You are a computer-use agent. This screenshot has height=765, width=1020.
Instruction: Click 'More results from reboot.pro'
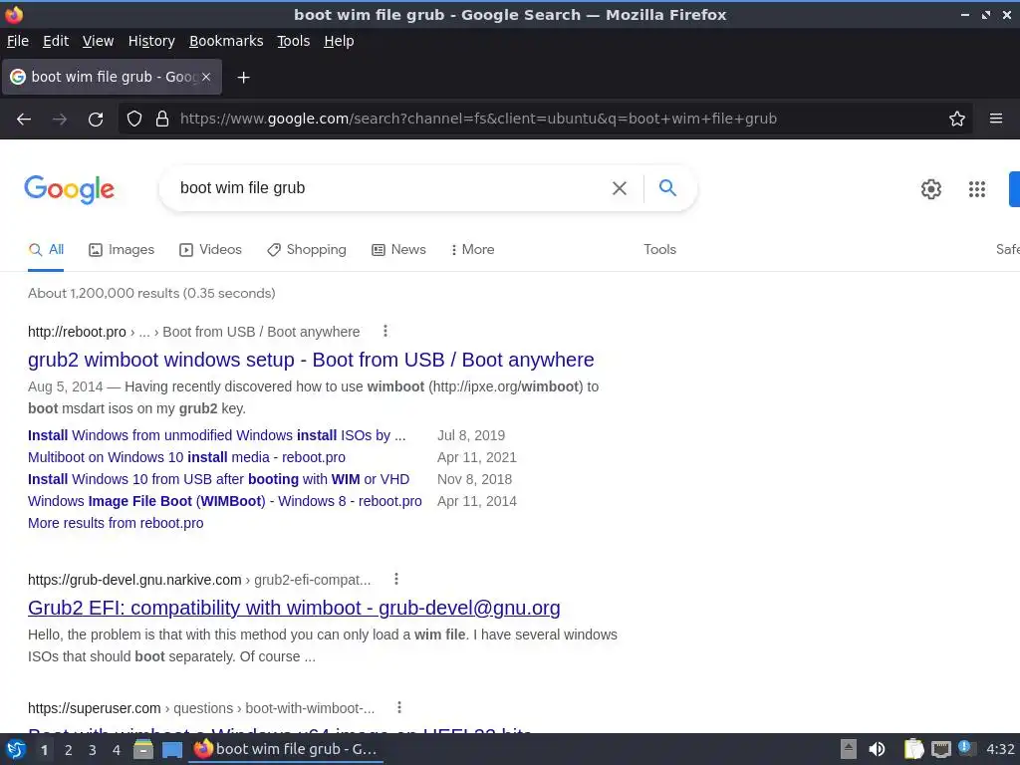point(116,523)
